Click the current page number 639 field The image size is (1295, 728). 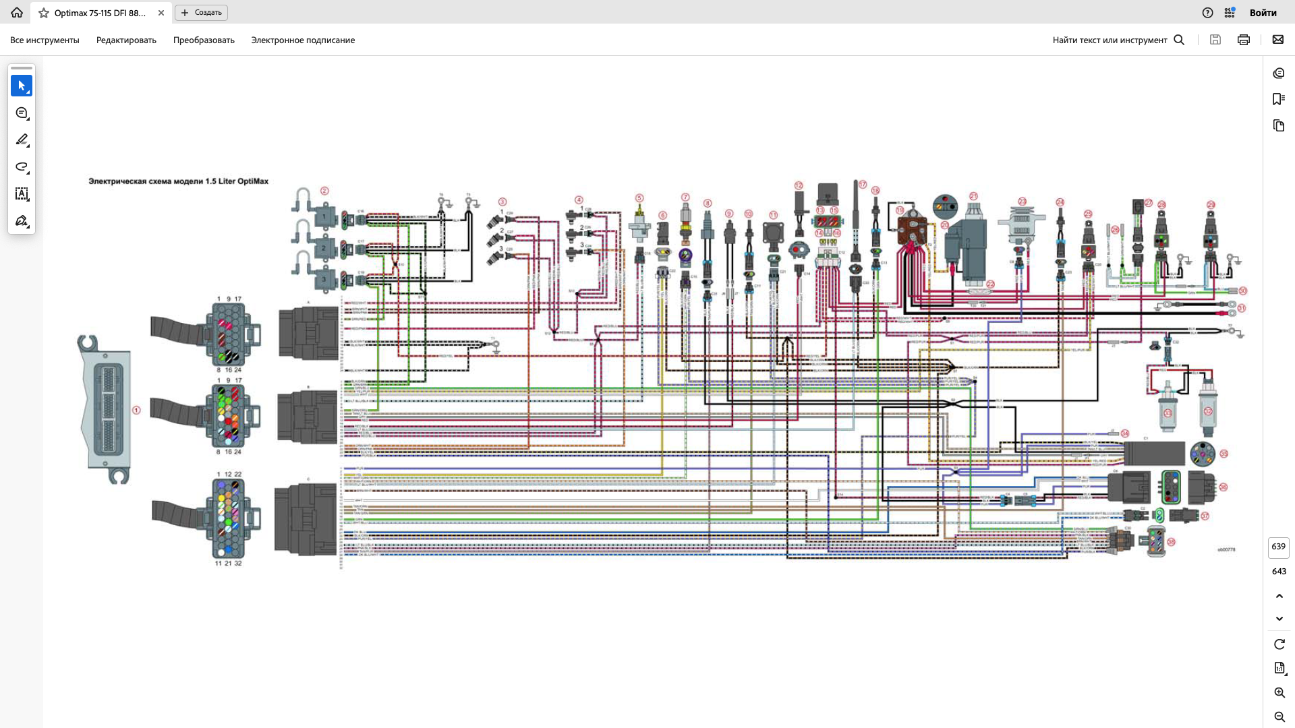(x=1279, y=547)
